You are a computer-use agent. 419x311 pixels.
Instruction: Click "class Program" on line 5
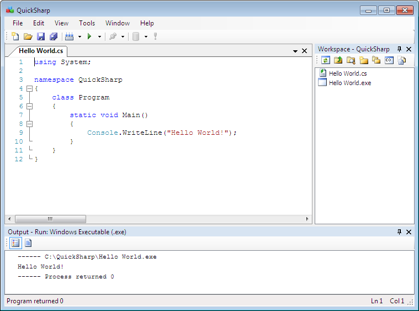tap(81, 97)
